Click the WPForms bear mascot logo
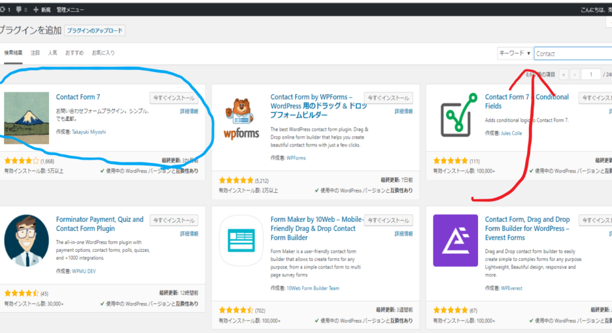 tap(241, 119)
